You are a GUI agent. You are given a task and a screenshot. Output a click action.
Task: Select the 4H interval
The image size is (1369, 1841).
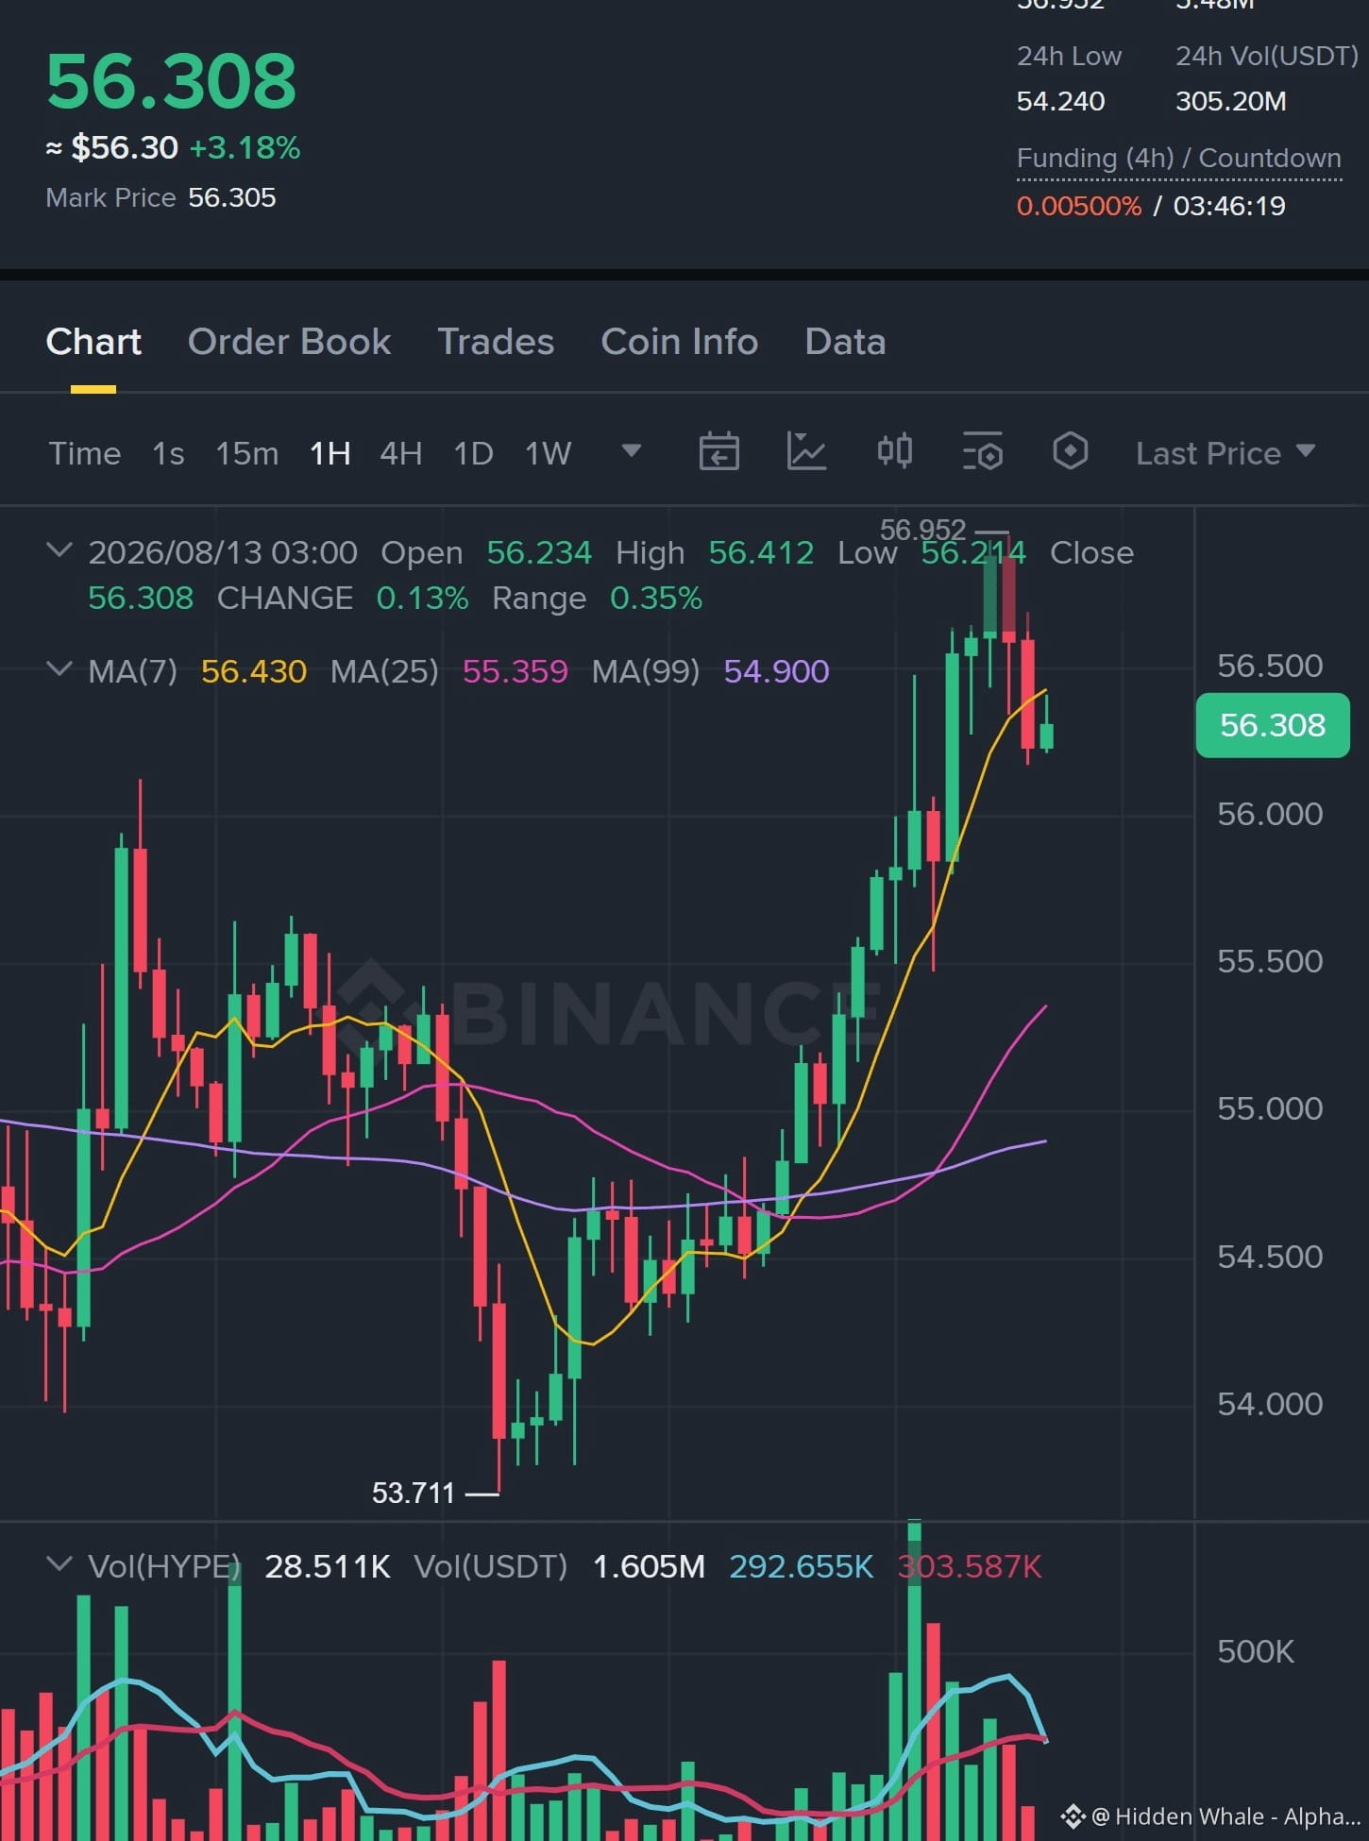coord(400,453)
